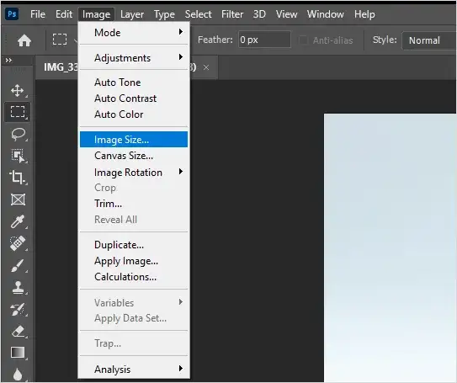Screen dimensions: 457x383
Task: Open the File menu
Action: click(x=38, y=14)
